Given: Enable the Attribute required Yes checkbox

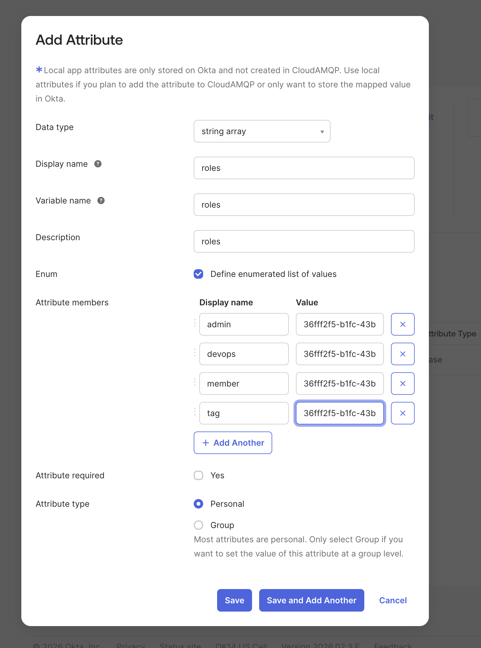Looking at the screenshot, I should (x=198, y=475).
